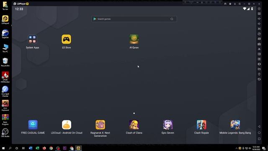Open keyboard mapping in sidebar

[x=259, y=14]
